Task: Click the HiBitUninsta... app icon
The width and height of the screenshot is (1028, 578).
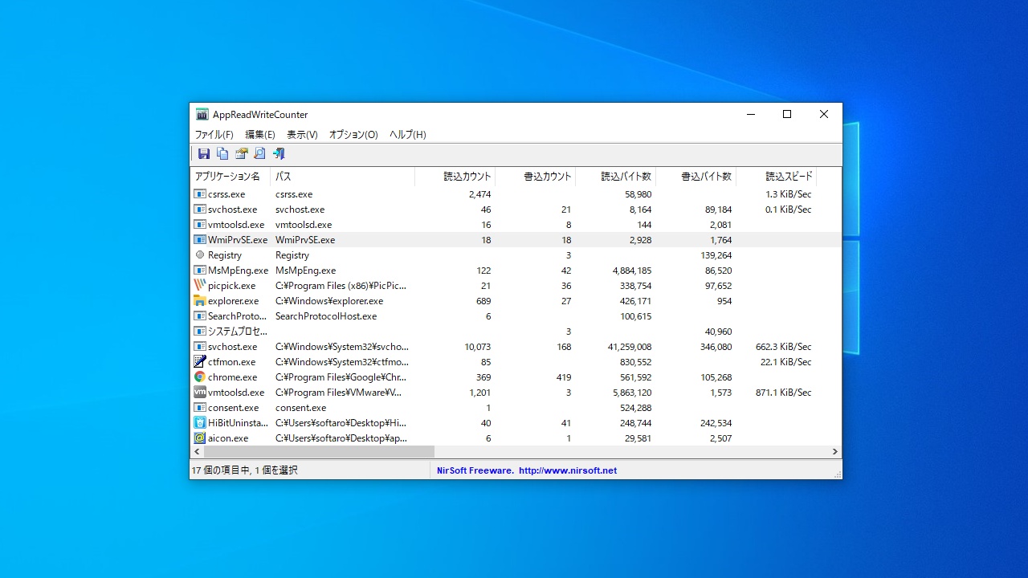Action: [x=200, y=423]
